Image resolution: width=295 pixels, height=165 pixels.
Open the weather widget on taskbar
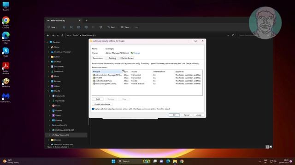11,161
